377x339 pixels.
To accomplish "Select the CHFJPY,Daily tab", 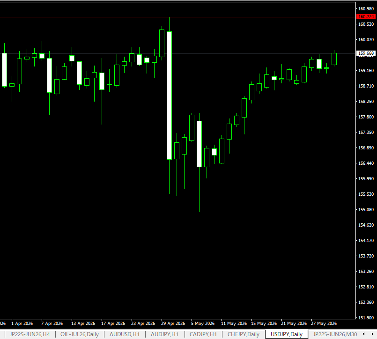I will click(244, 334).
